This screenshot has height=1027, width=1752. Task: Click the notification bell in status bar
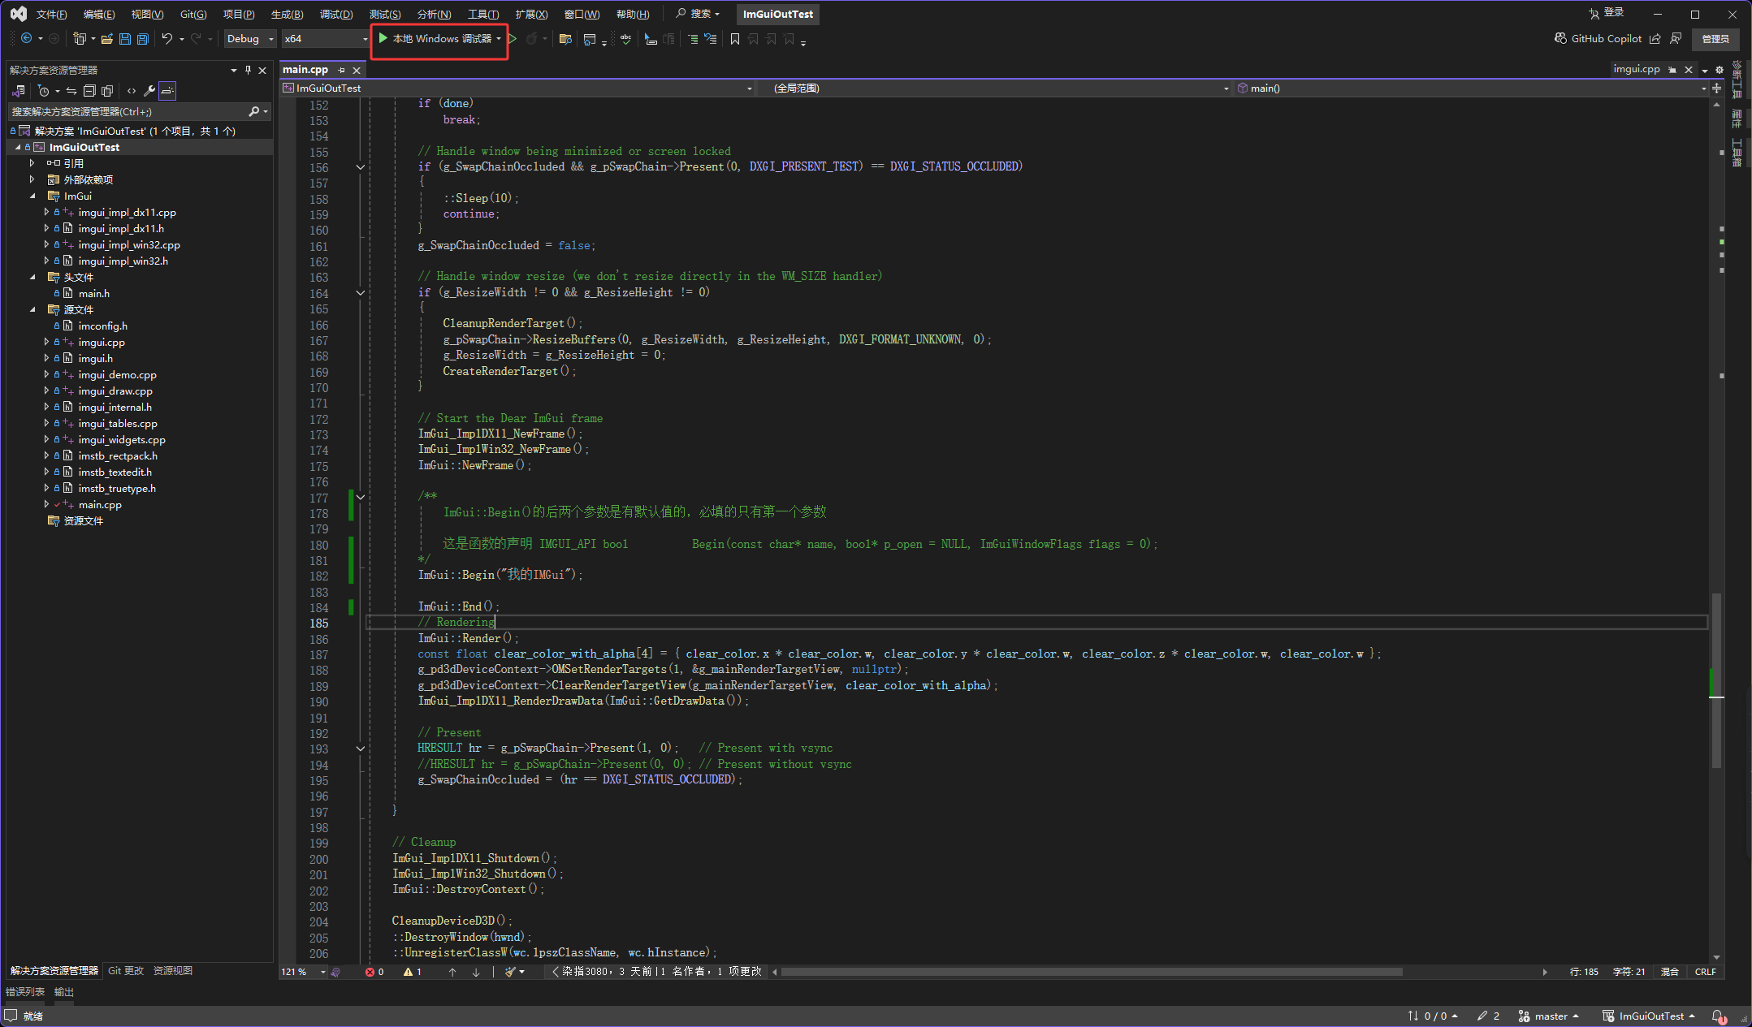click(1718, 1016)
